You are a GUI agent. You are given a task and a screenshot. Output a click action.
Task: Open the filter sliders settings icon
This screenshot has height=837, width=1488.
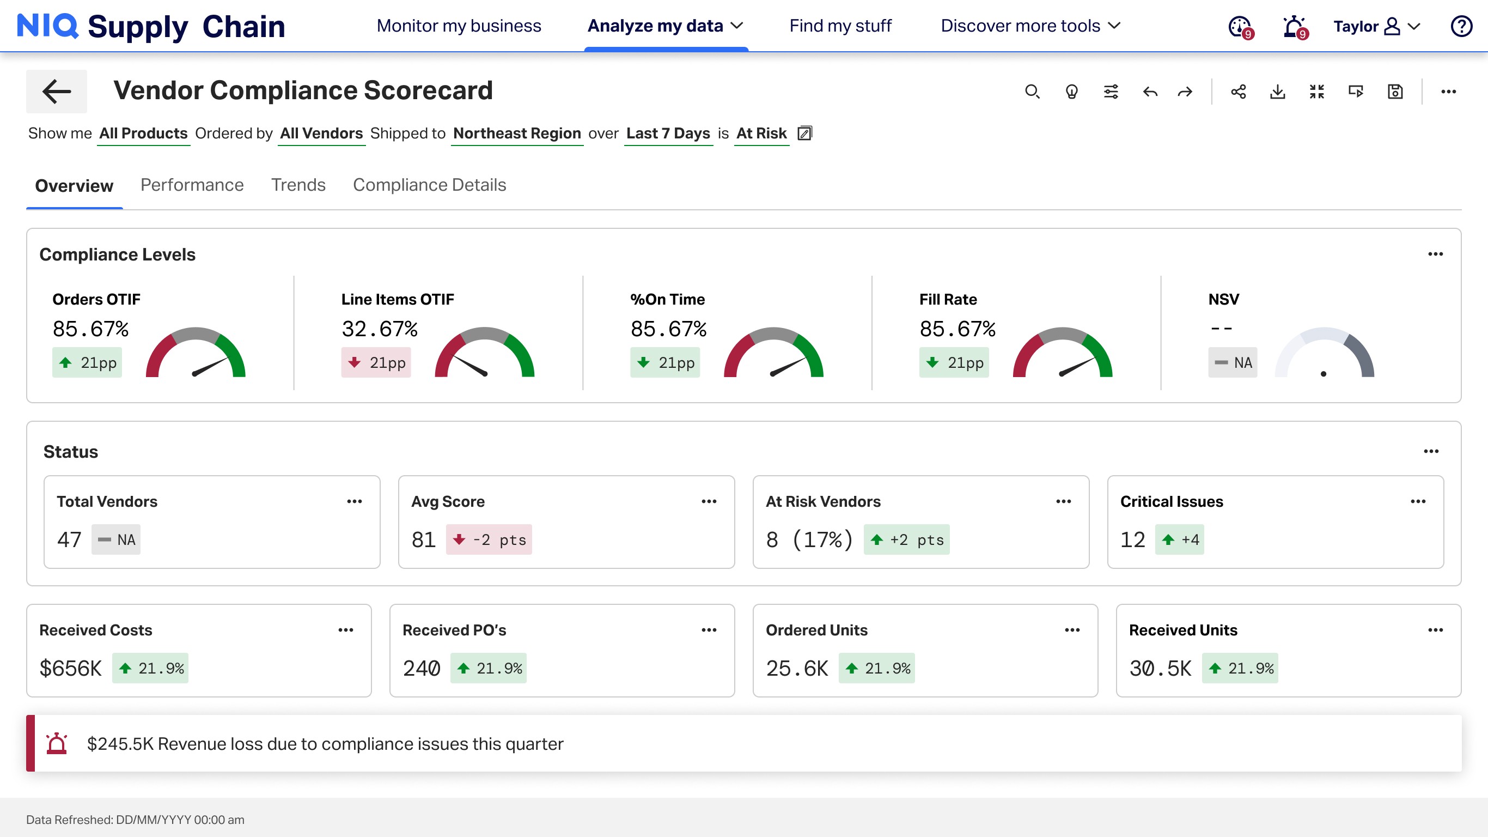click(1111, 92)
